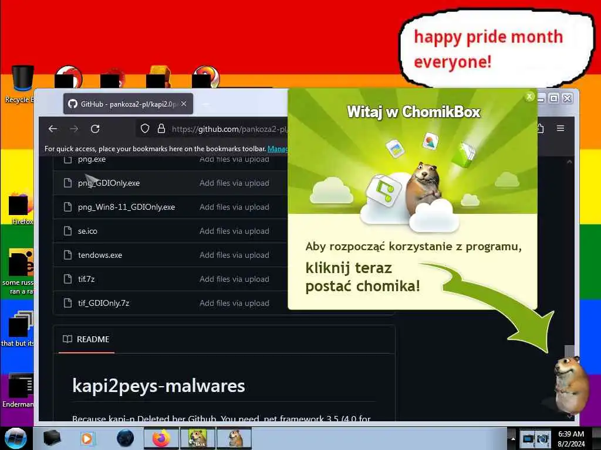Open the 'some russ ran a rat' desktop icon

18,272
